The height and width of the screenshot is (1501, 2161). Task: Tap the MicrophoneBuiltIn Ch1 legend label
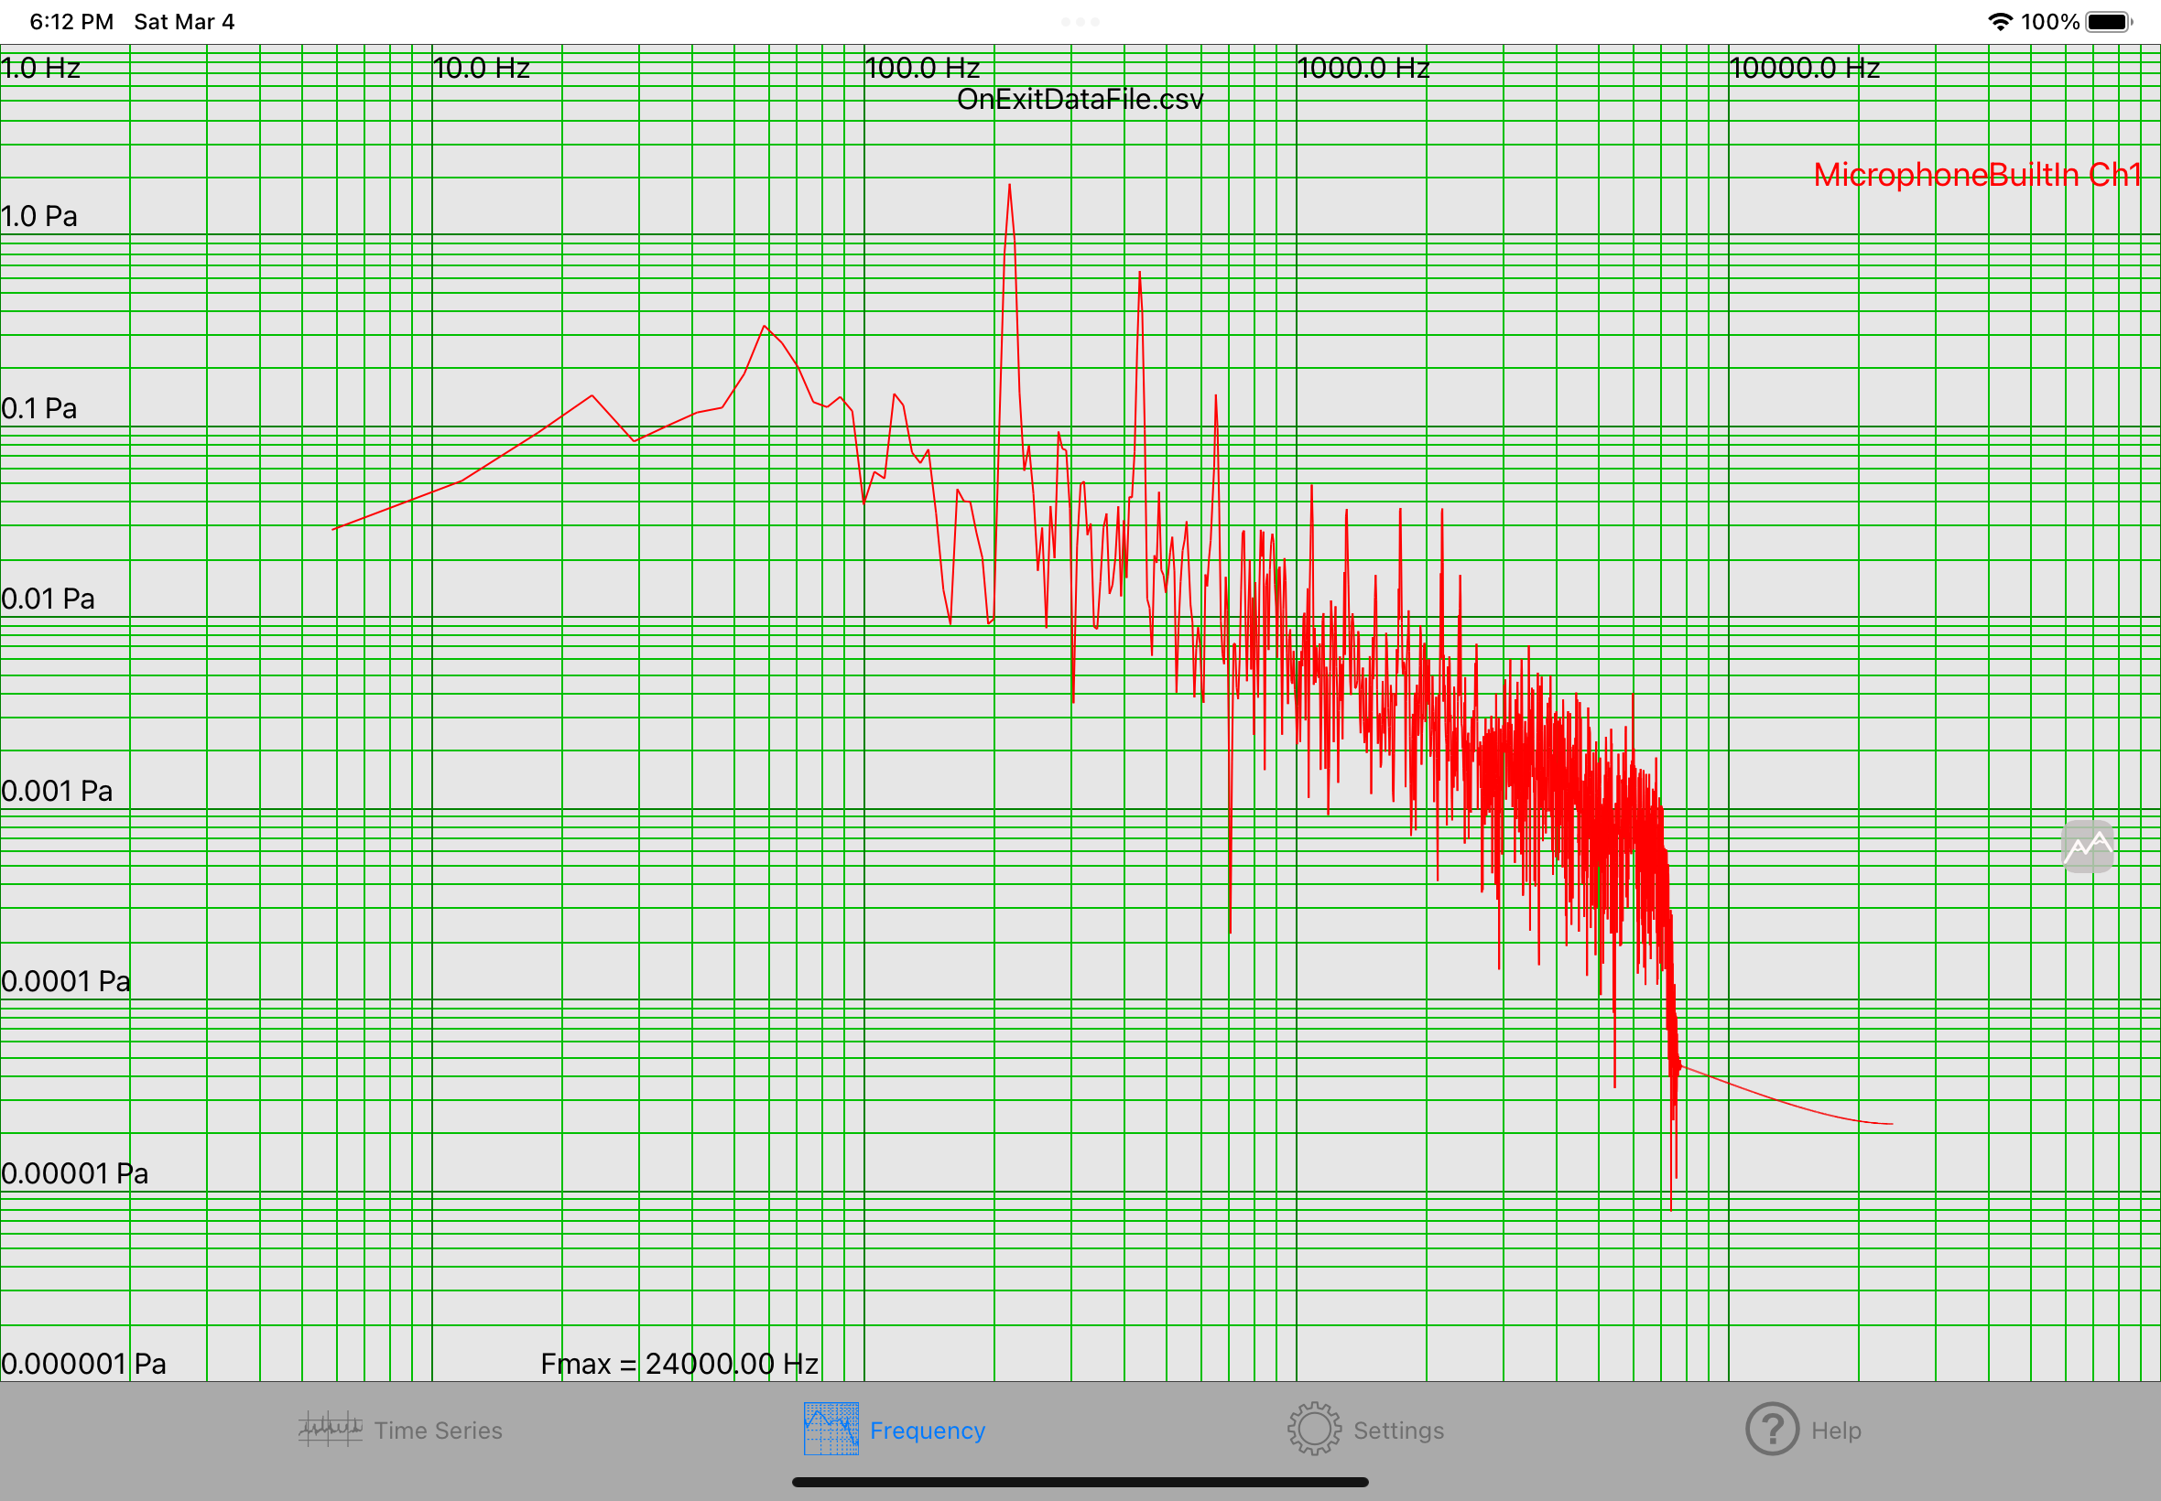[x=1978, y=175]
